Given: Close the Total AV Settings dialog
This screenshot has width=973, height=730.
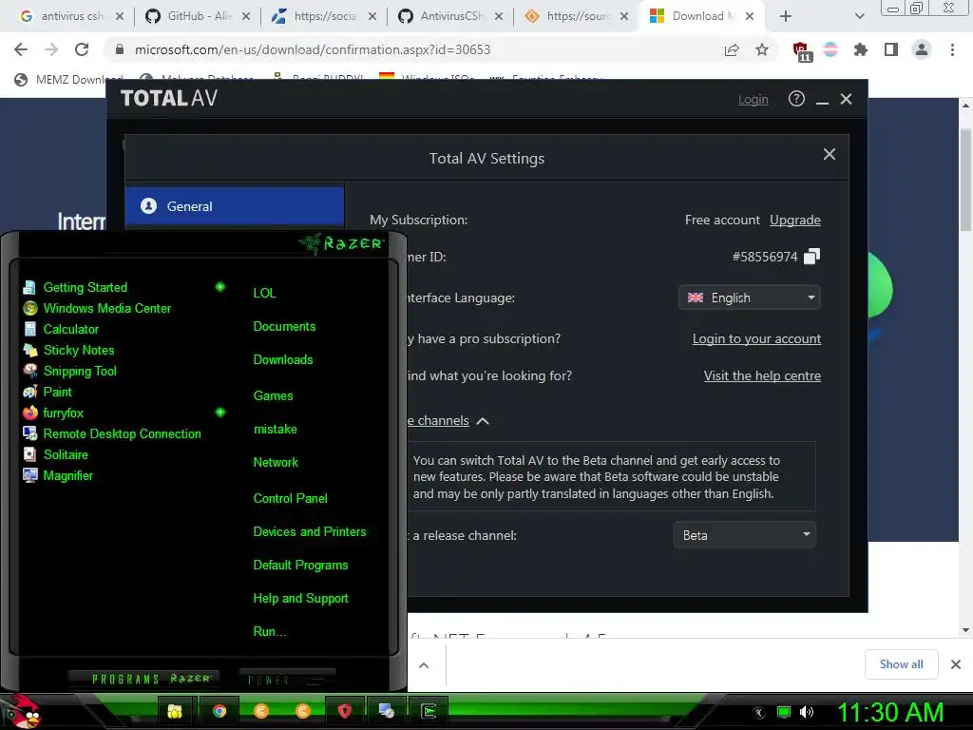Looking at the screenshot, I should coord(829,155).
